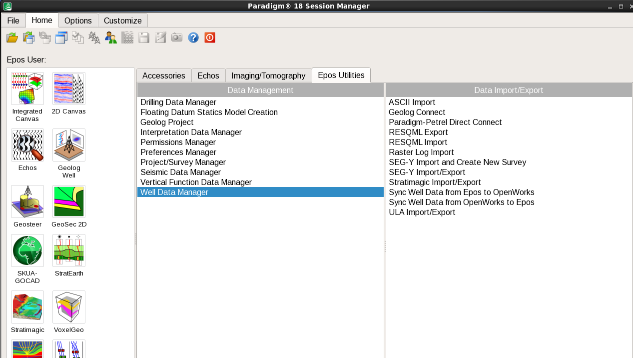The image size is (633, 358).
Task: Open the Imaging/Tomography tab
Action: click(x=268, y=75)
